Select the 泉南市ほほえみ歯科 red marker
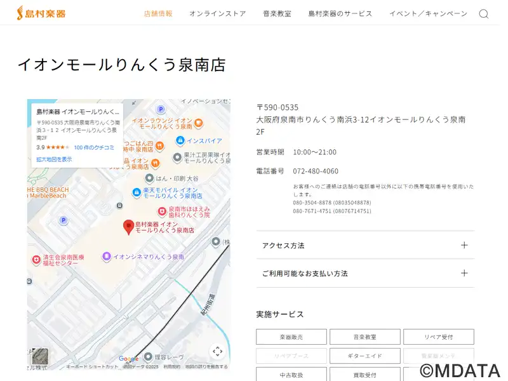This screenshot has height=381, width=508. (x=162, y=211)
